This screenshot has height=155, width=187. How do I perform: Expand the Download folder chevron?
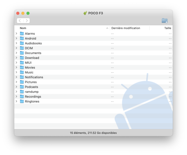coord(16,58)
